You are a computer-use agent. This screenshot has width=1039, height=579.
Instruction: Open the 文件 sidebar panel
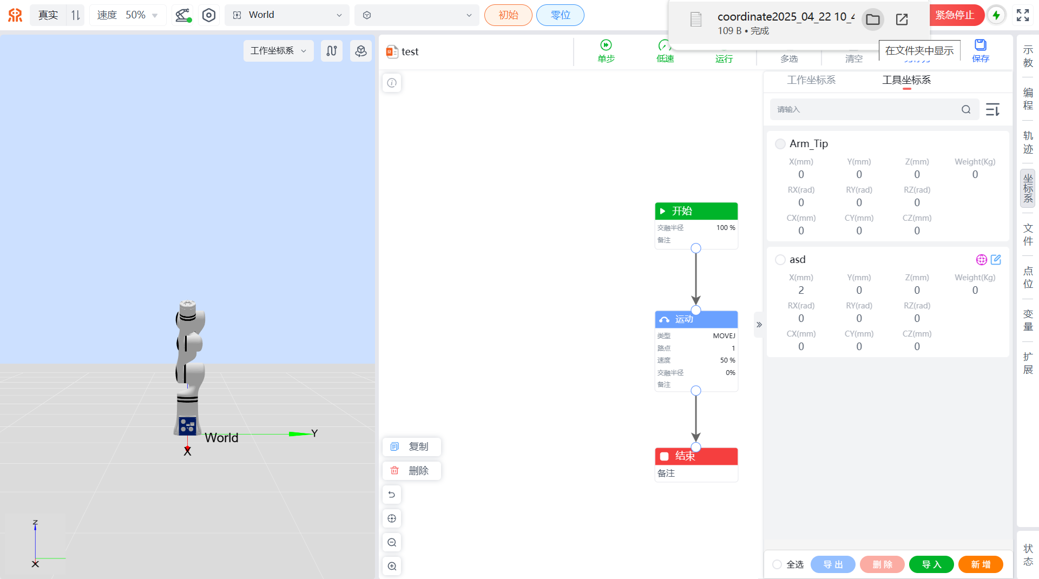click(x=1028, y=234)
